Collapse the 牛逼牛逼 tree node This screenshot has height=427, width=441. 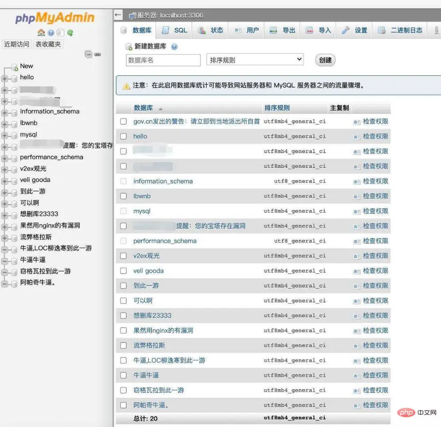(4, 261)
